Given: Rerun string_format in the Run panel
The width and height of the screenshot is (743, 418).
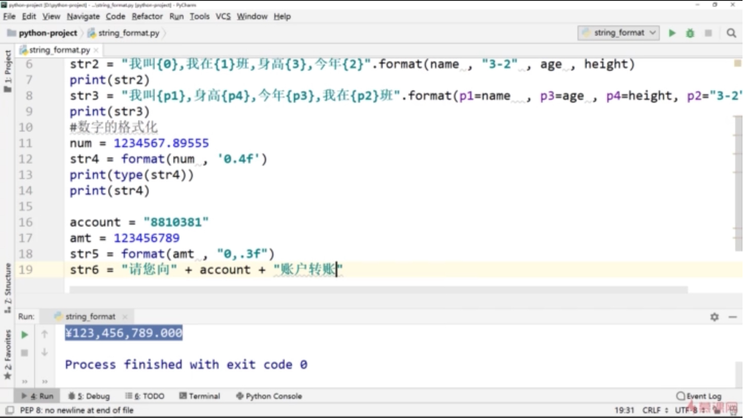Looking at the screenshot, I should coord(24,335).
